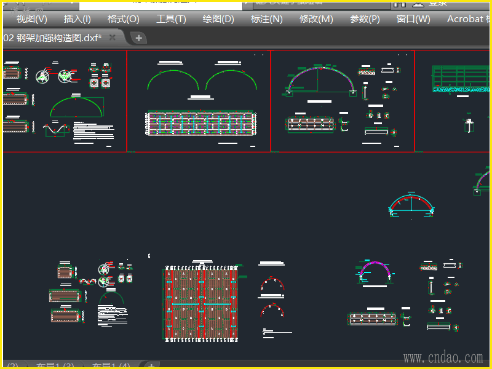Viewport: 492px width, 369px height.
Task: Click the 登录 sign-in link
Action: [438, 3]
